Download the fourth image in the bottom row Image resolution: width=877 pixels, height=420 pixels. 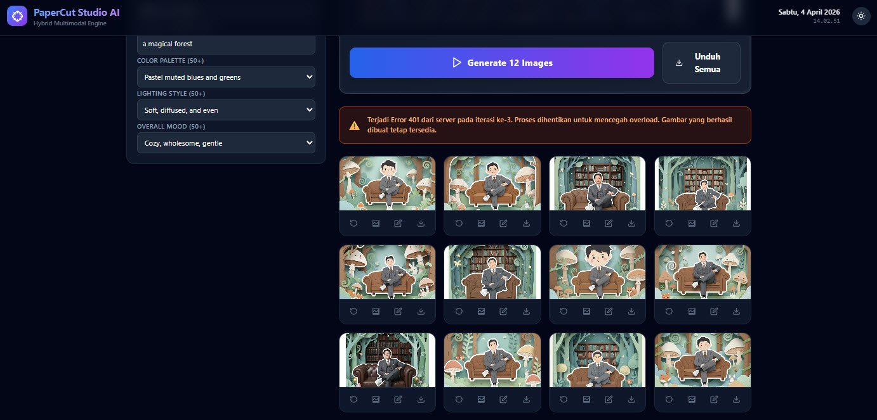[x=736, y=399]
